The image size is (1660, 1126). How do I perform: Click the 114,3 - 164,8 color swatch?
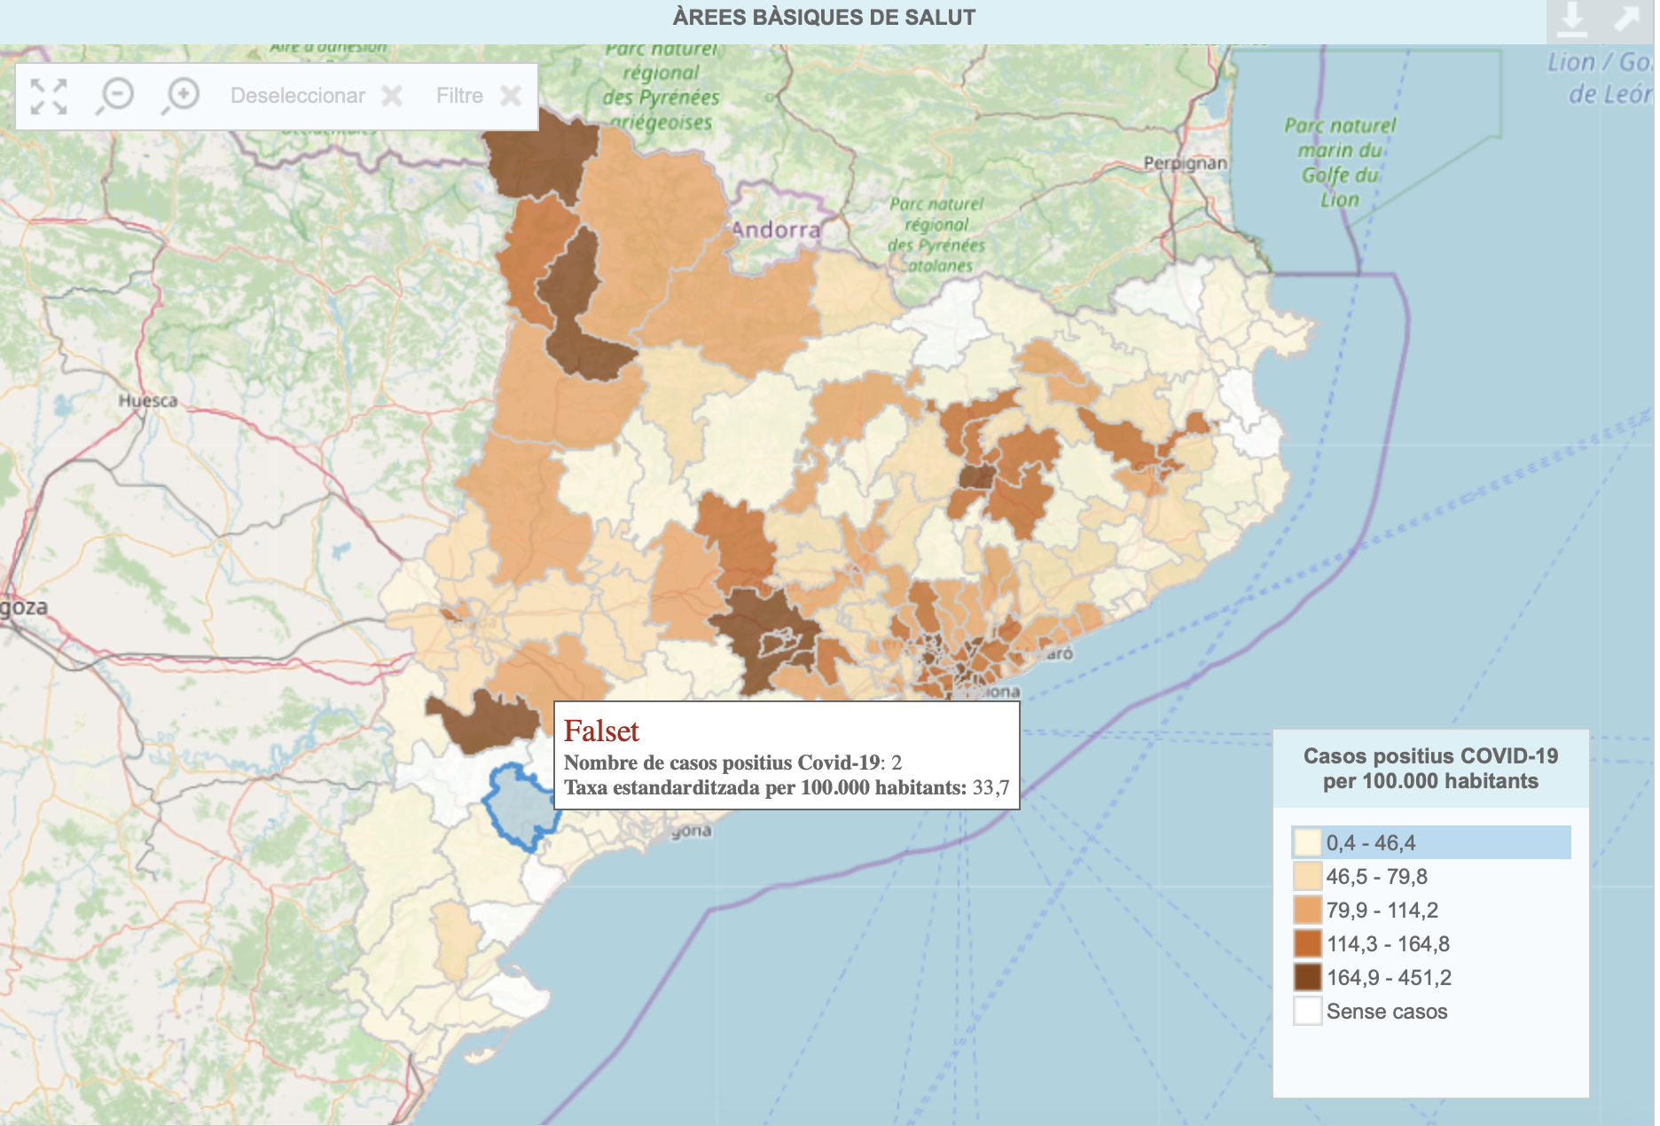(1307, 943)
